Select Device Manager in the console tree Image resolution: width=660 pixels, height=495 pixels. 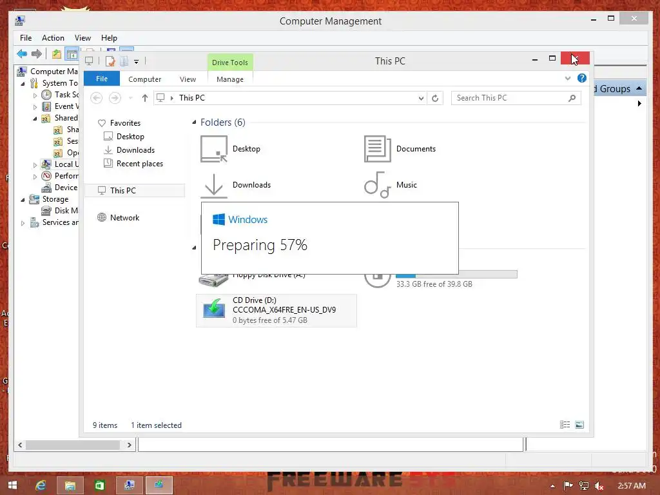point(60,188)
